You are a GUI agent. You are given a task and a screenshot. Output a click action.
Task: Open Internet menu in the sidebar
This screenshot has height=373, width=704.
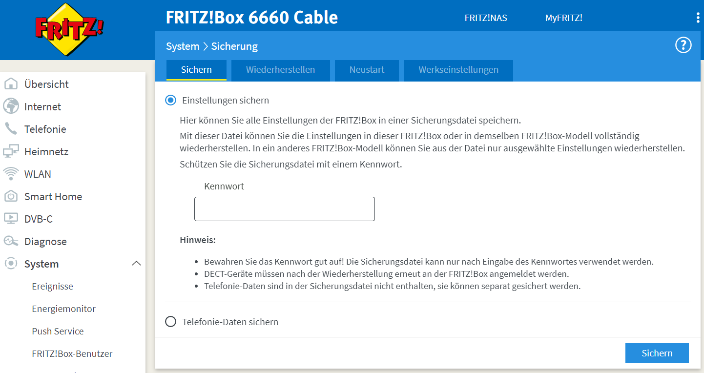(42, 106)
